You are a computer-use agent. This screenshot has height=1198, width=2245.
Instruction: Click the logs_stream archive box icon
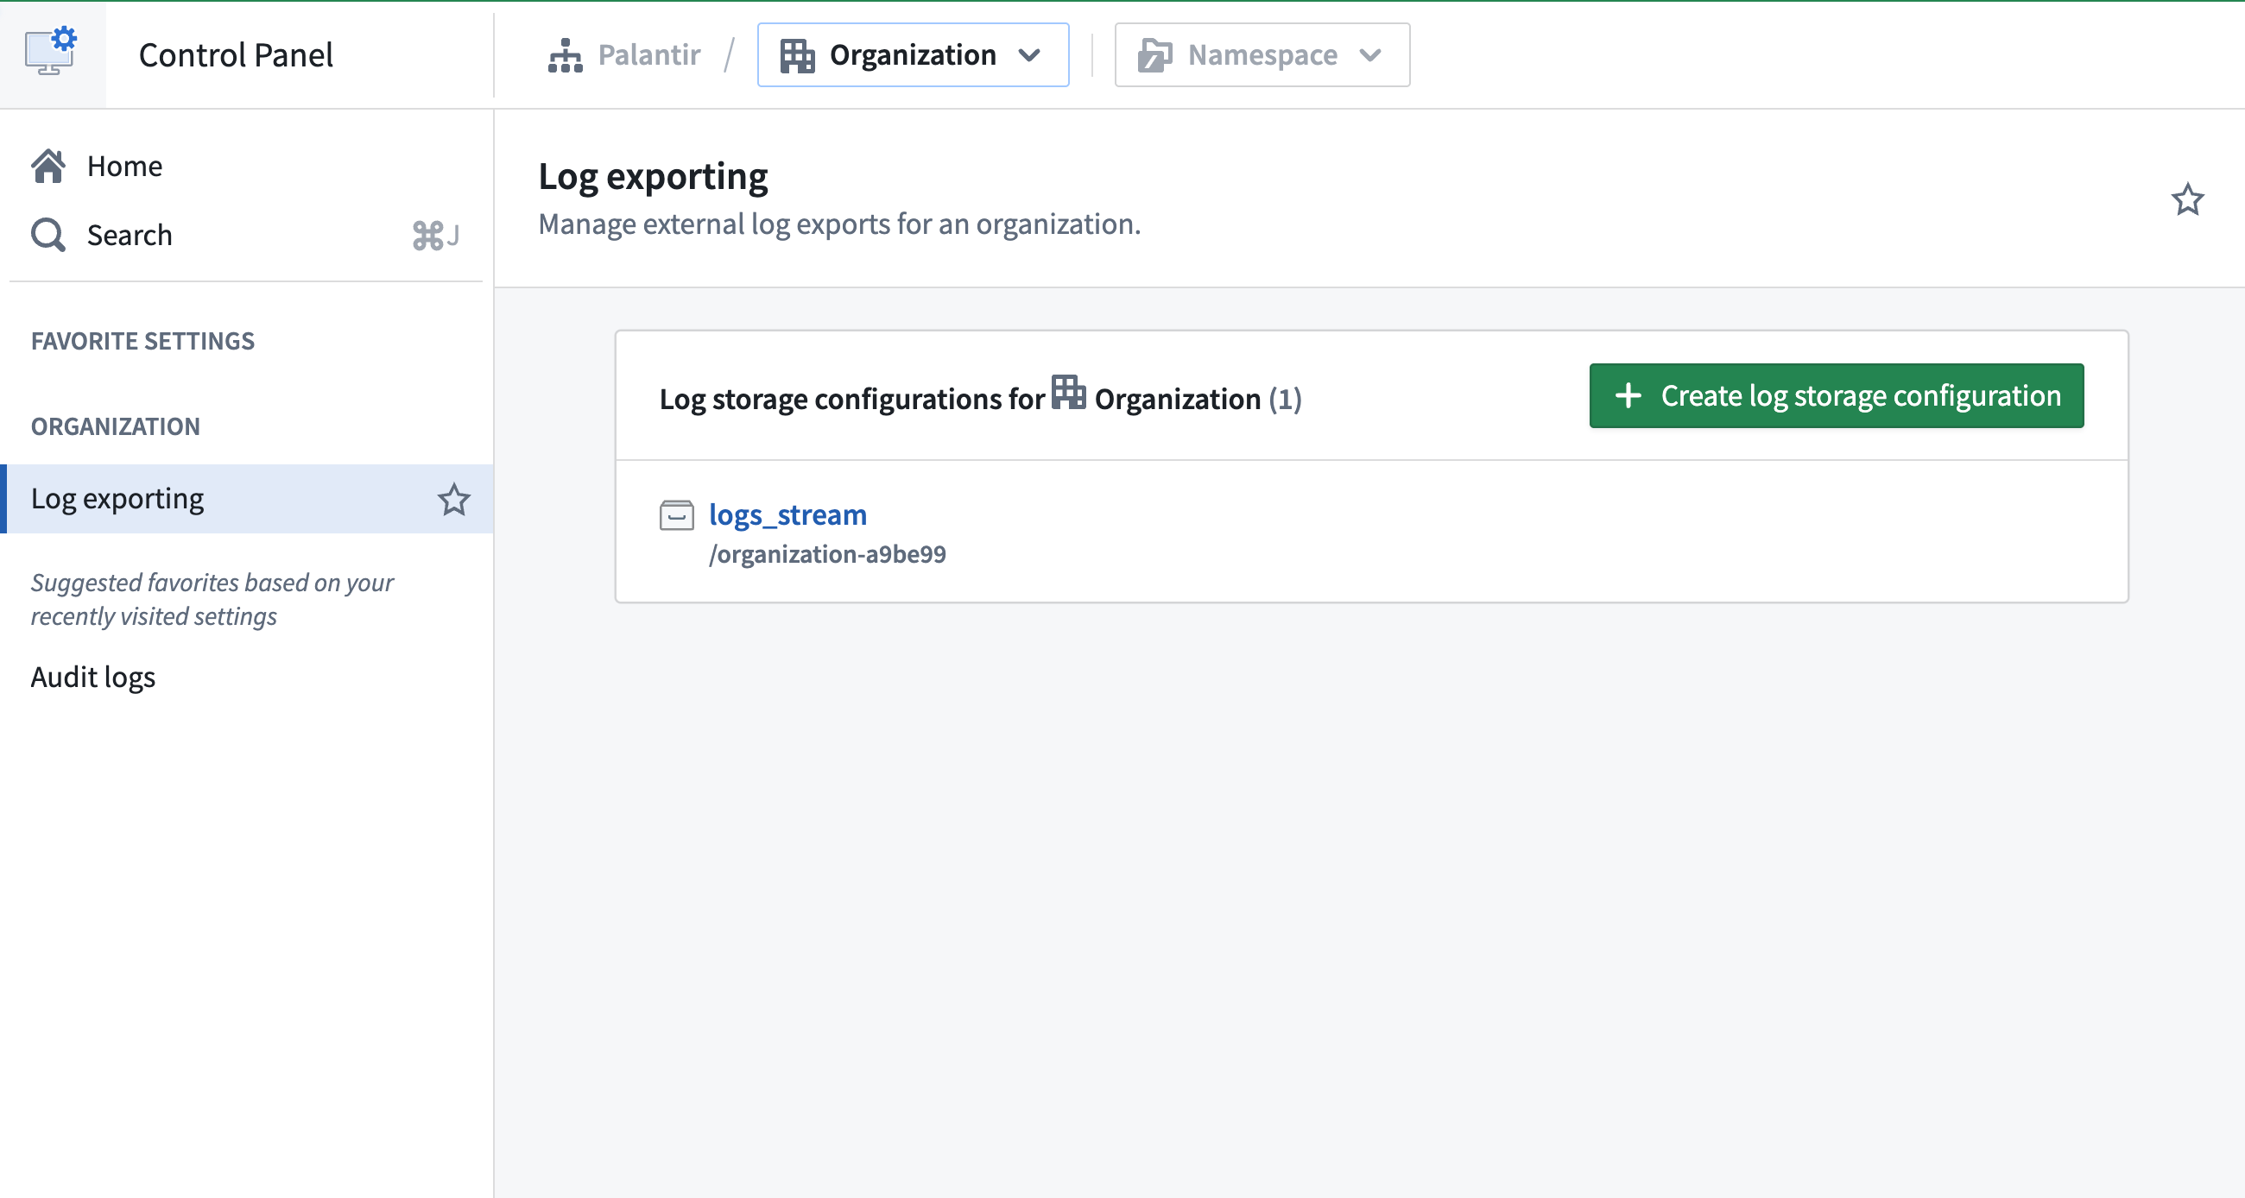coord(676,515)
